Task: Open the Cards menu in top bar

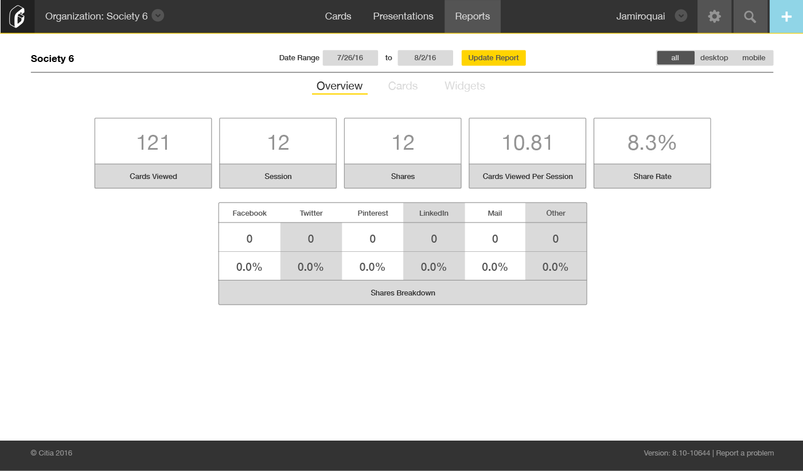Action: 338,16
